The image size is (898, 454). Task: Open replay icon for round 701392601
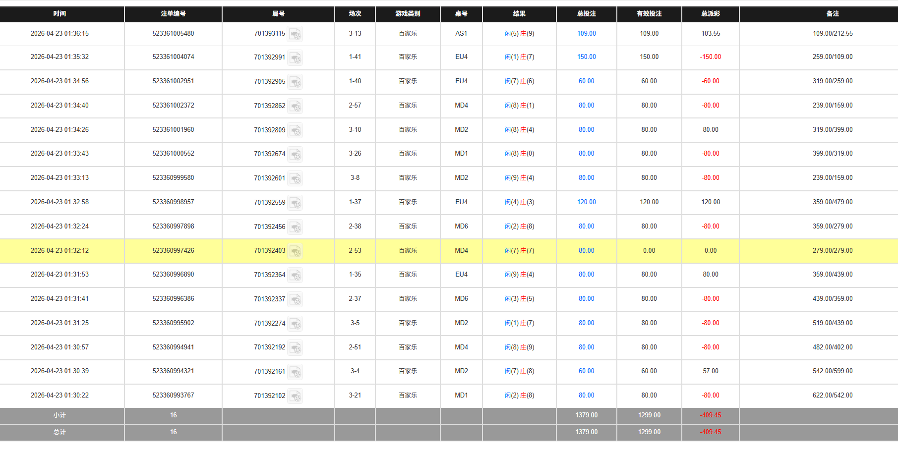point(295,178)
